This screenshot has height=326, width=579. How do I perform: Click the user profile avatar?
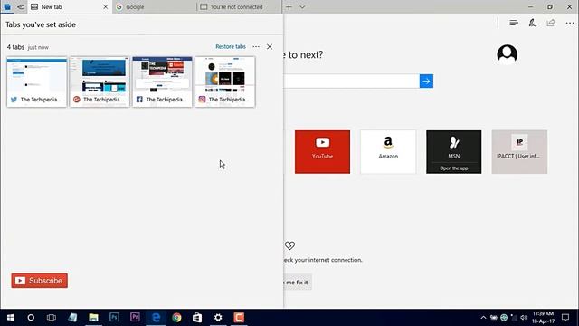tap(507, 54)
